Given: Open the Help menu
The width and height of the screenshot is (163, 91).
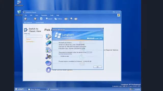Looking at the screenshot, I should click(58, 15).
